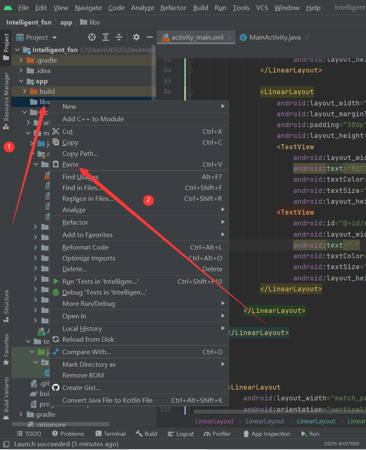Expand the .gradle folder
This screenshot has width=366, height=450.
click(x=21, y=60)
